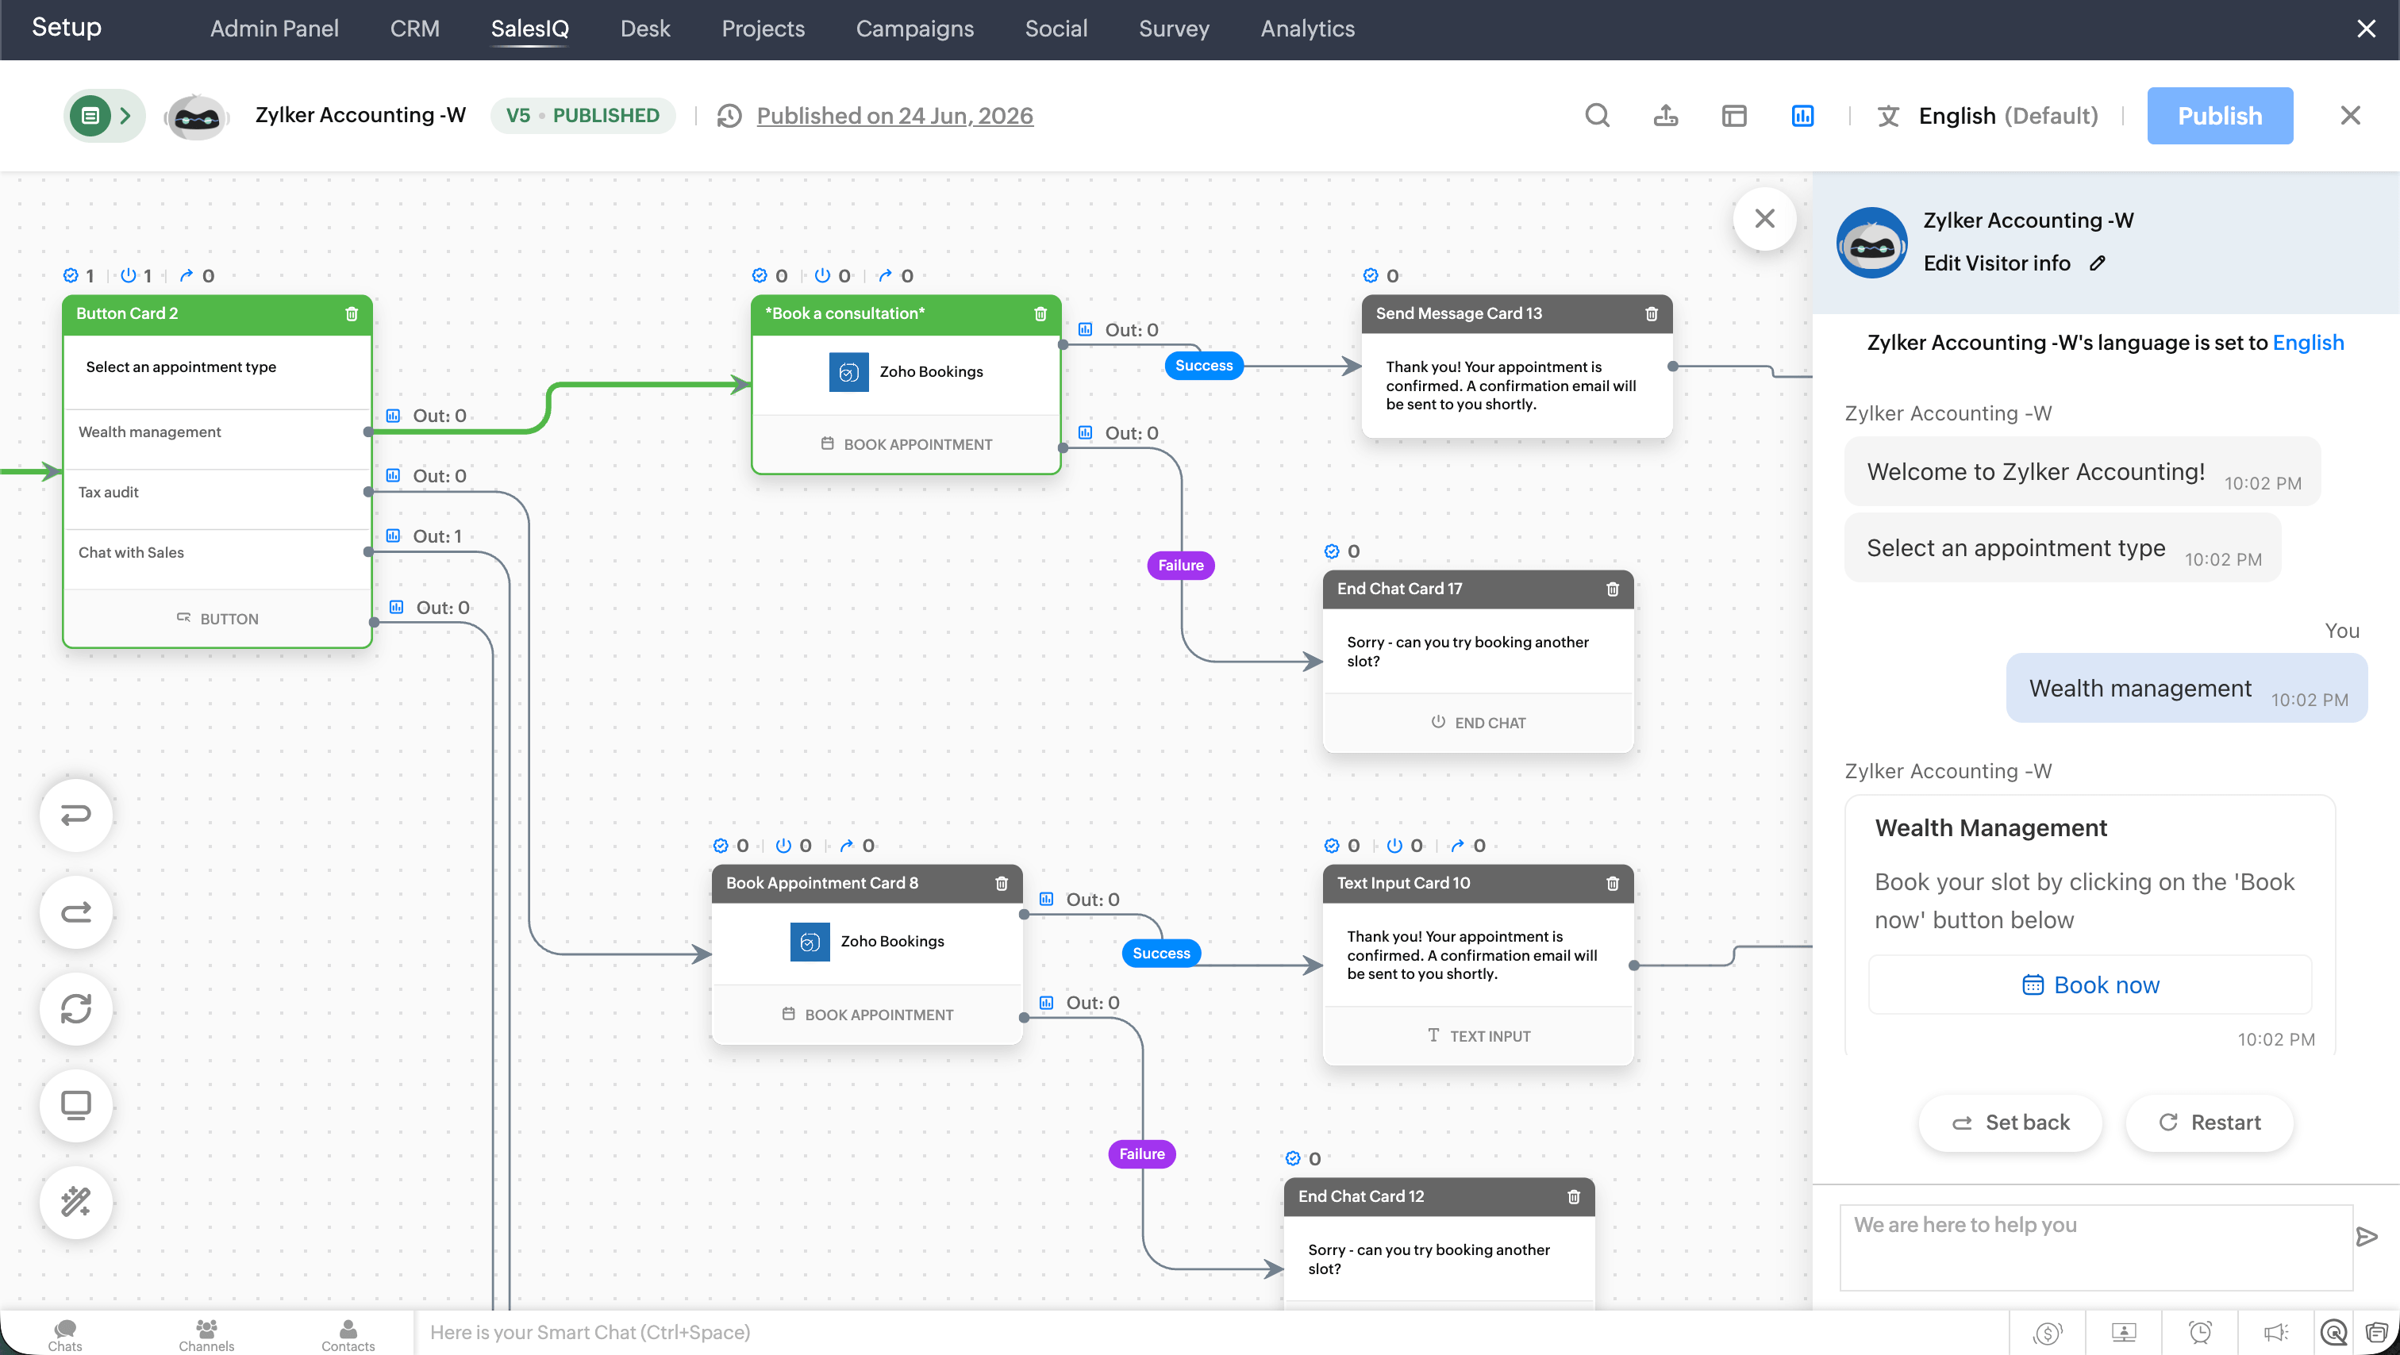Screen dimensions: 2400x1355
Task: Delete Button Card 2 via trash icon
Action: coord(352,314)
